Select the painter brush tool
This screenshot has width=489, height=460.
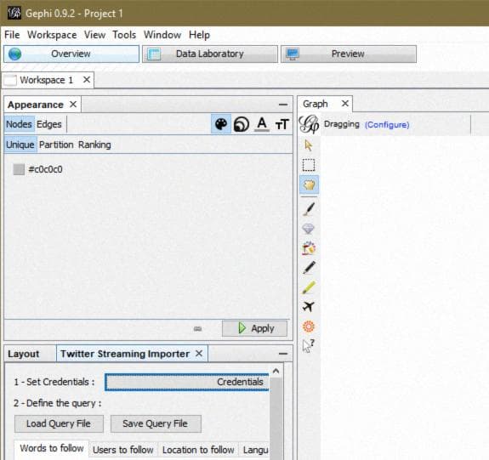(x=309, y=209)
